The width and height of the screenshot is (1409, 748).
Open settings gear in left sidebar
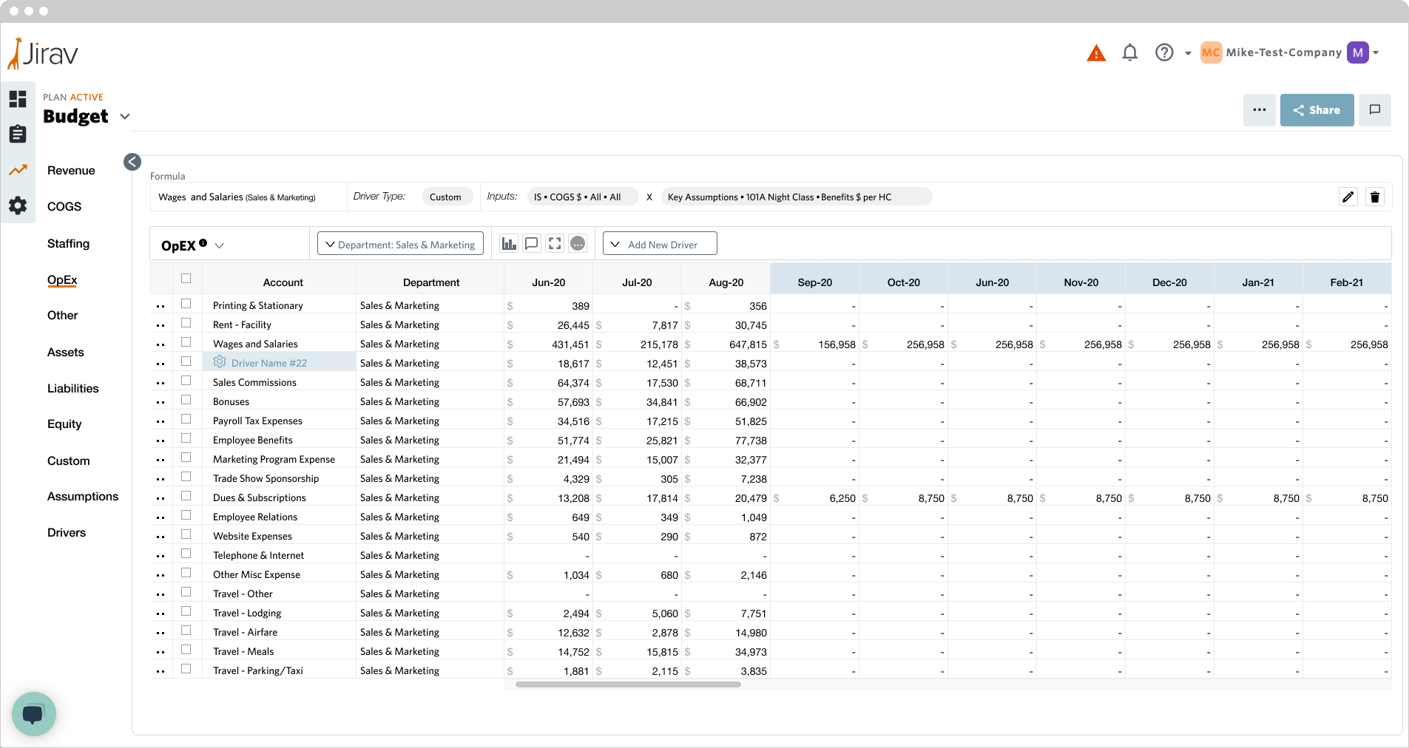click(x=18, y=205)
